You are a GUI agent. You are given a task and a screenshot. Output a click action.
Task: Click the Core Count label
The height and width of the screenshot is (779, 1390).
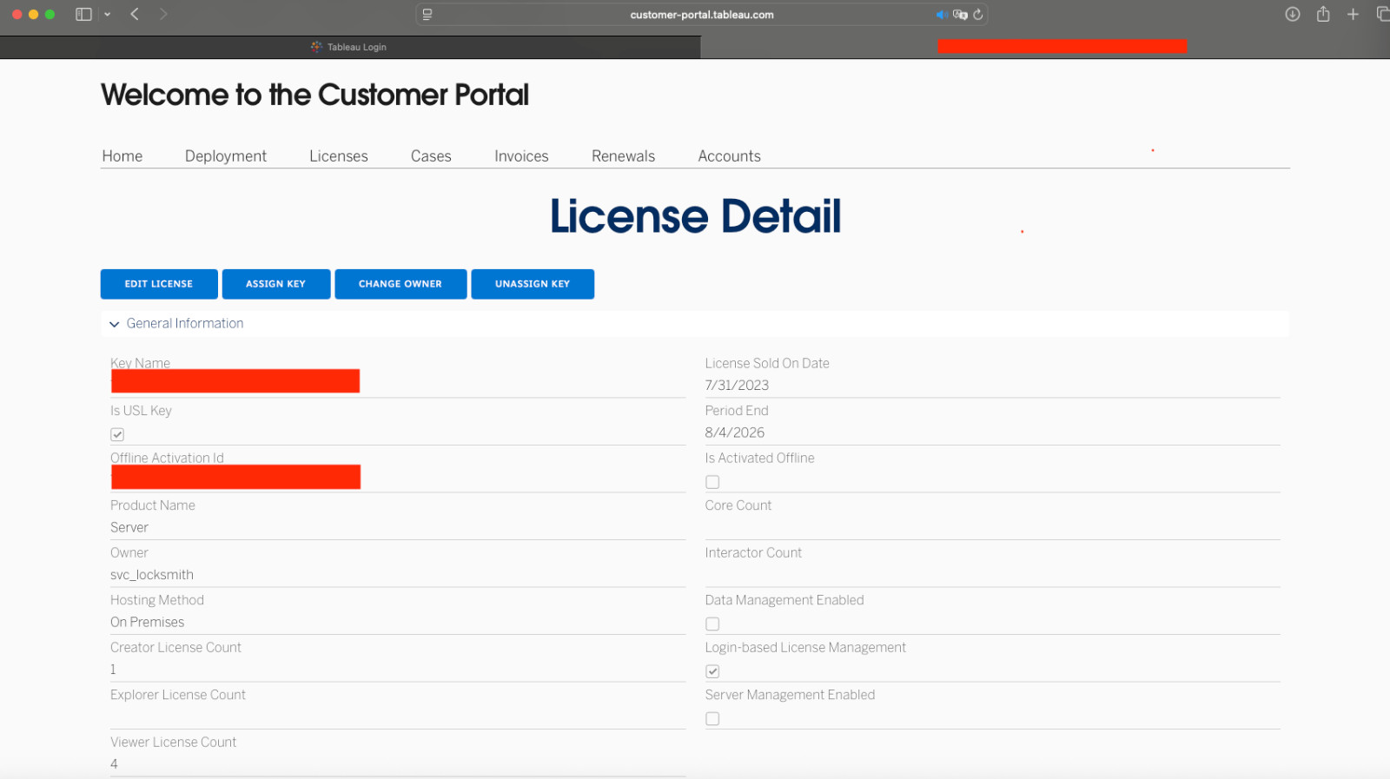pos(738,505)
